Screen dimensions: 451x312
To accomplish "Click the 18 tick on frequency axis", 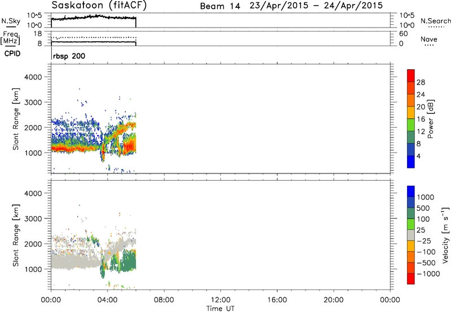I will 37,34.
